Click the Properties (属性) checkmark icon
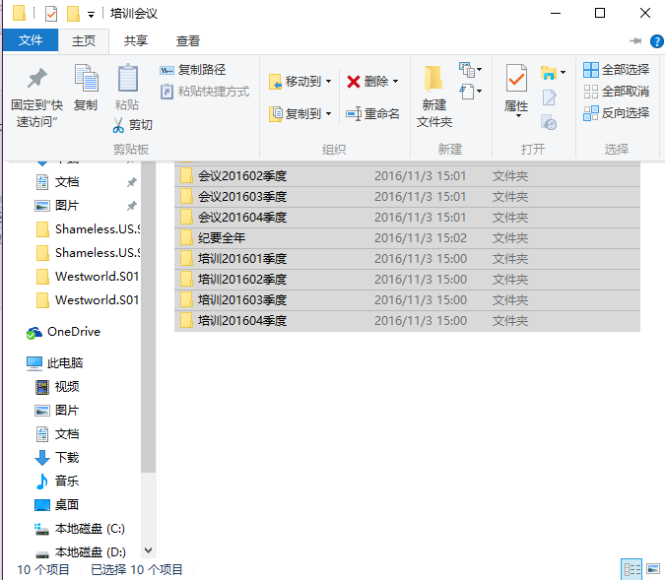665x580 pixels. (516, 79)
